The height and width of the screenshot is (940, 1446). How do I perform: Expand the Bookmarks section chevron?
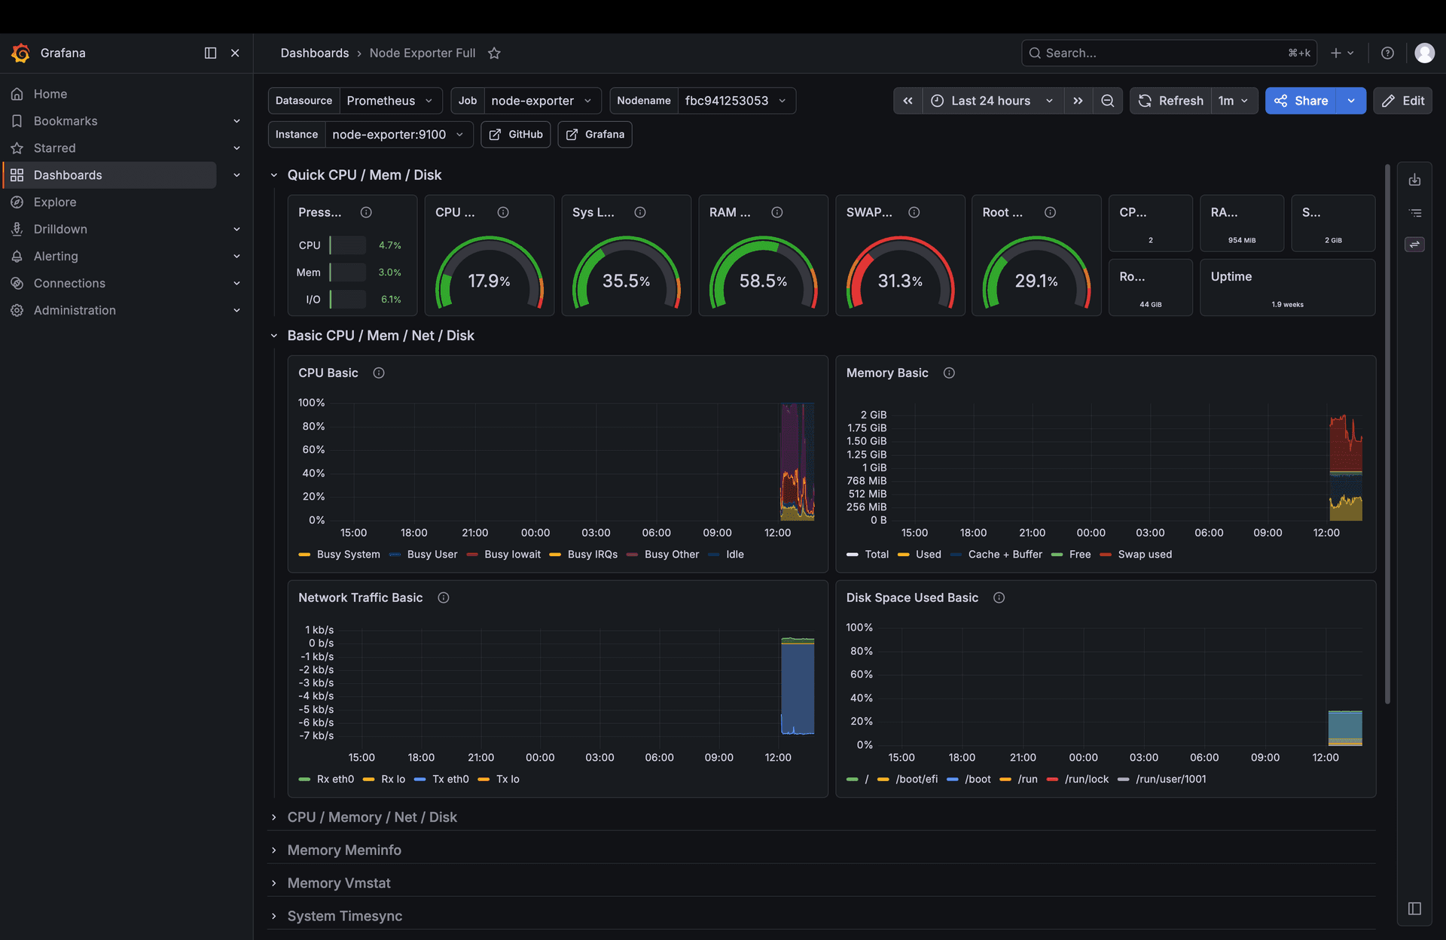coord(236,121)
